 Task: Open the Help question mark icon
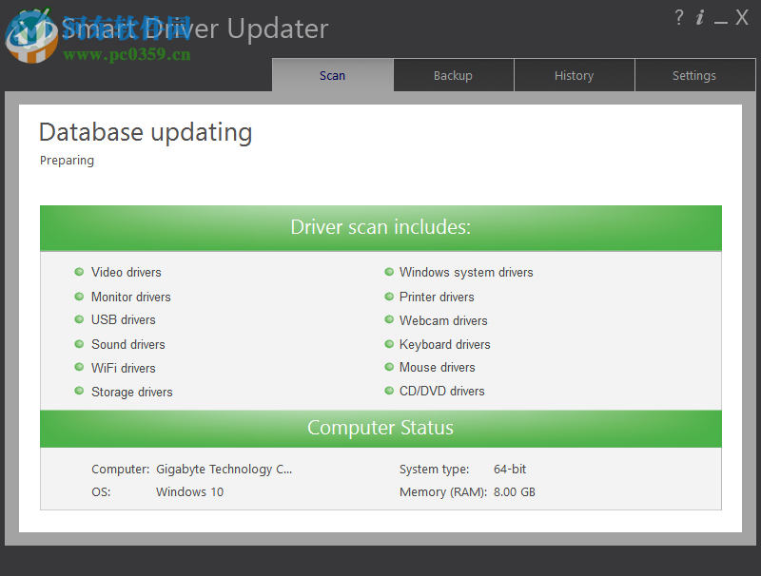click(678, 17)
